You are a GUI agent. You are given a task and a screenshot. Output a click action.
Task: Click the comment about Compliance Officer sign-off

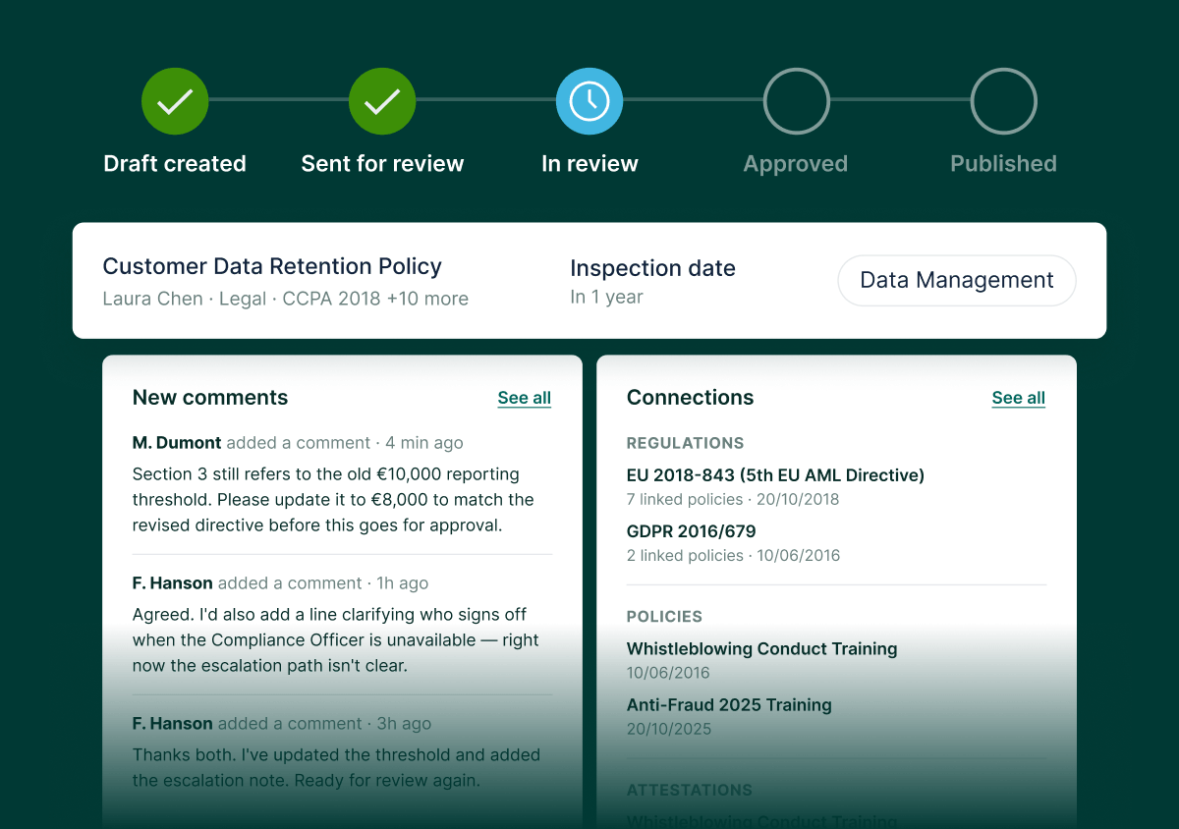[336, 640]
